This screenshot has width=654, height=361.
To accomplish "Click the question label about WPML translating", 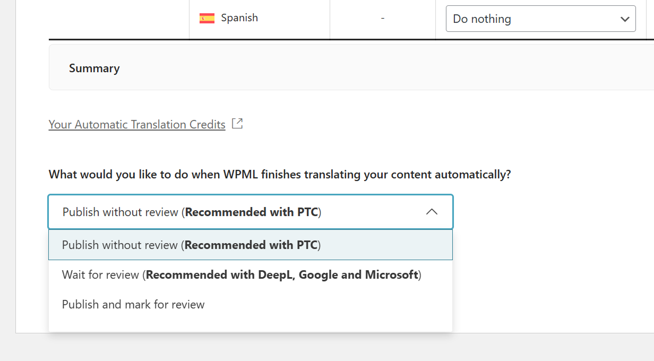I will [279, 174].
